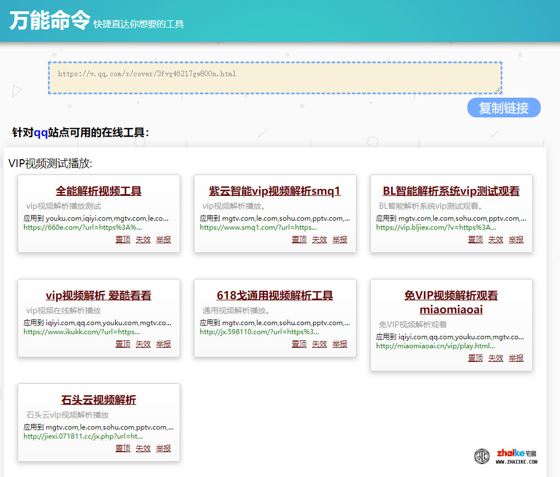Click the 复制链接 button
Screen dimensions: 560x477
tap(503, 107)
